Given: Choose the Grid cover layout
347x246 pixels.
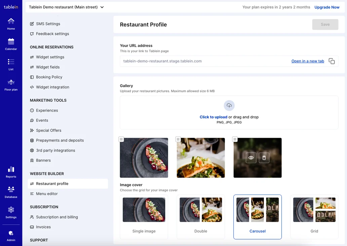Looking at the screenshot, I should [314, 217].
